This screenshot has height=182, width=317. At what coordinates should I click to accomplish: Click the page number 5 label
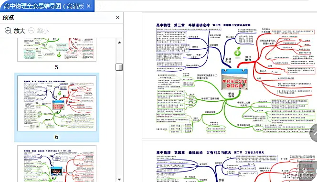click(57, 67)
